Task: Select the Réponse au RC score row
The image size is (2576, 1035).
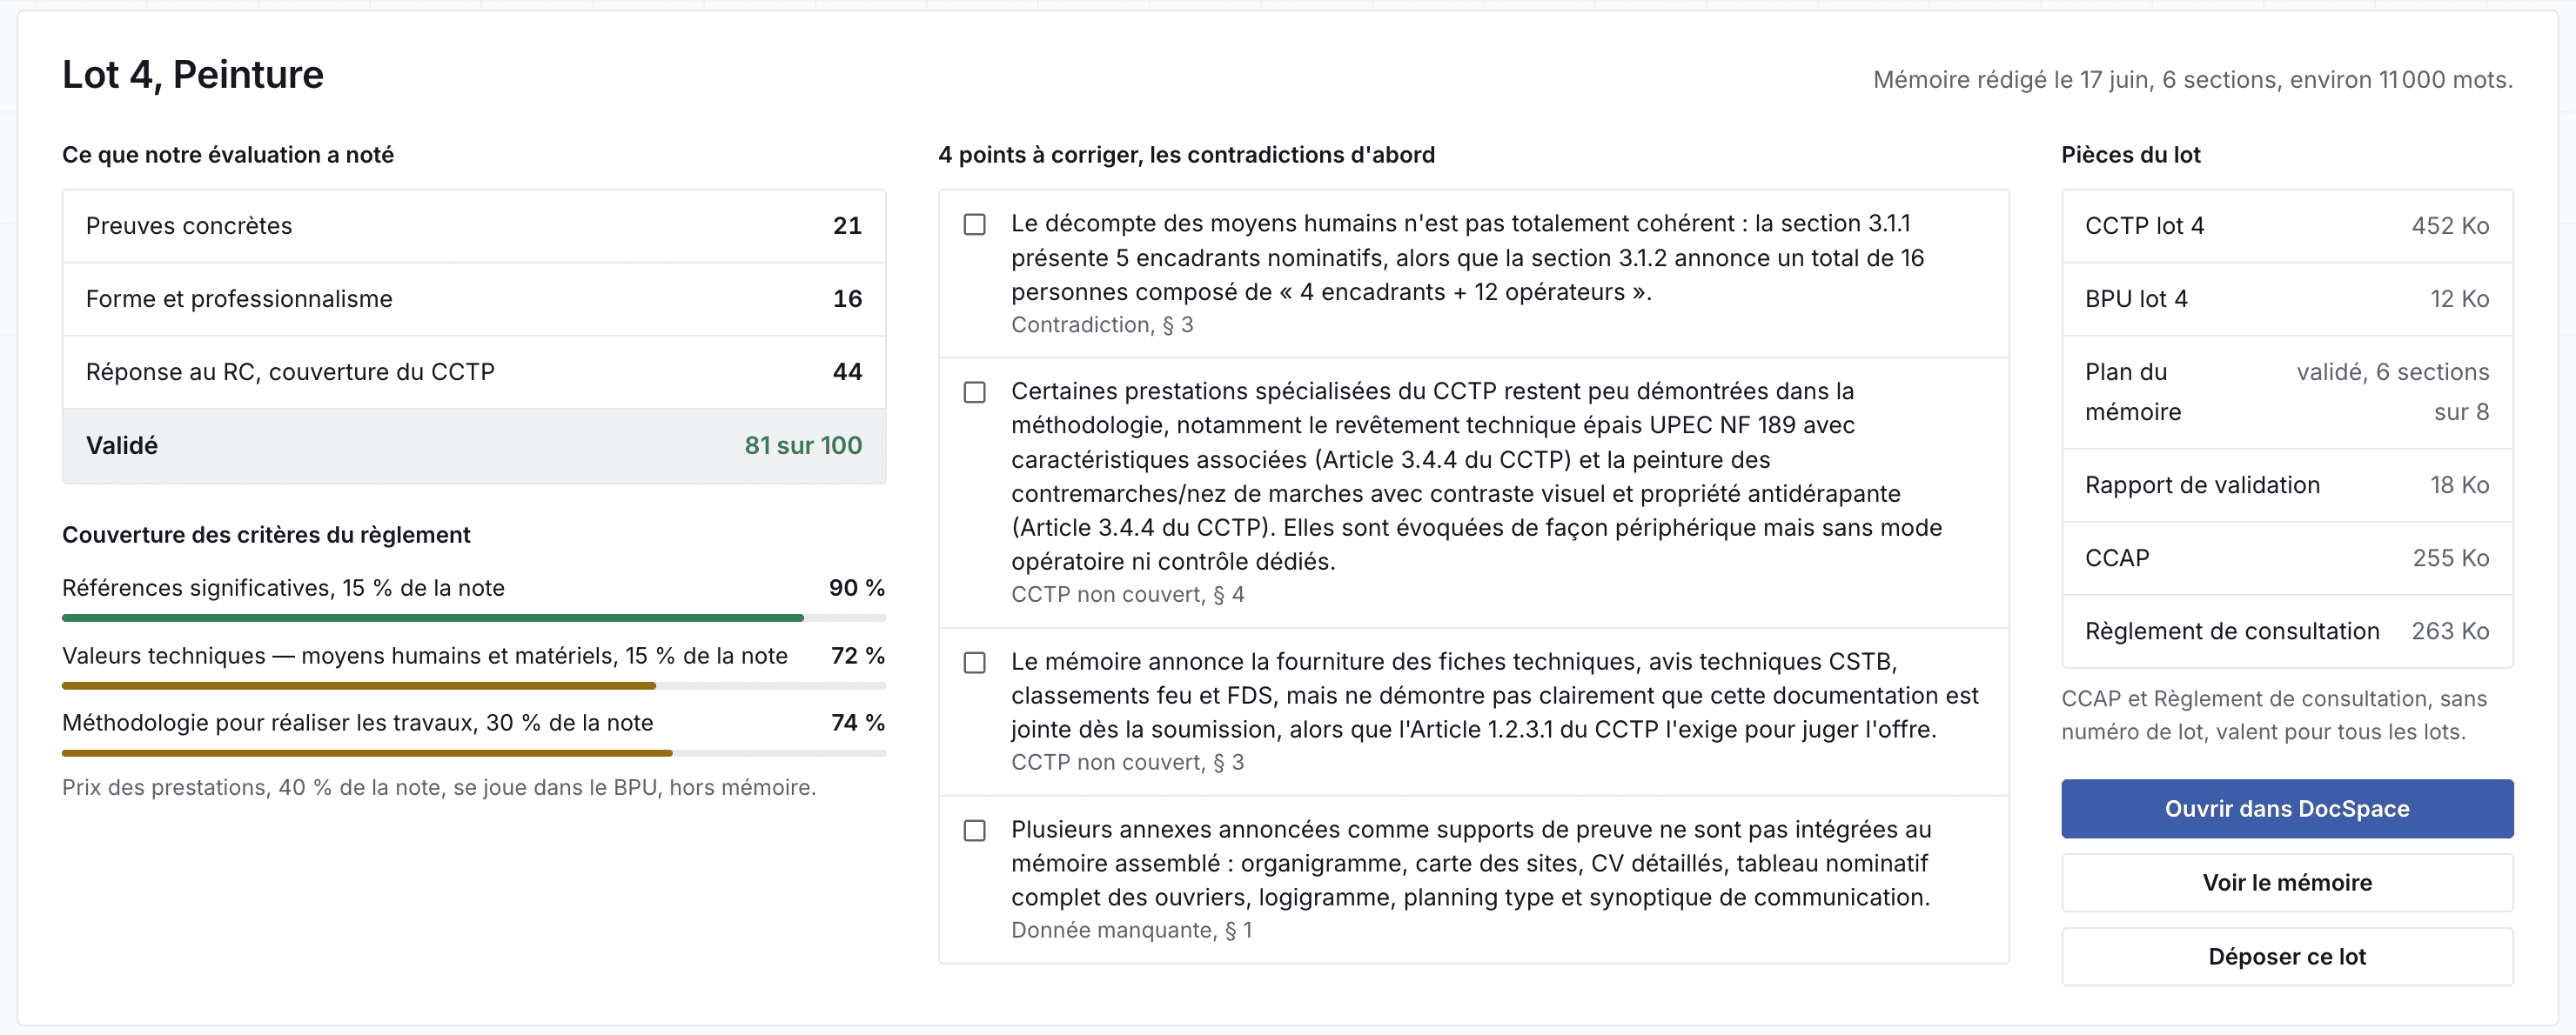Action: [x=473, y=371]
